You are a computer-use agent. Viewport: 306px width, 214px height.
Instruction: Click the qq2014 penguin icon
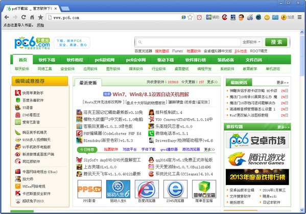click(x=151, y=160)
